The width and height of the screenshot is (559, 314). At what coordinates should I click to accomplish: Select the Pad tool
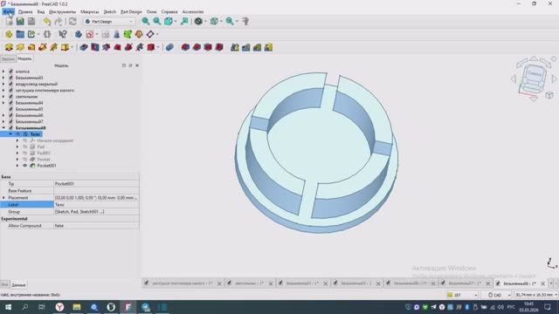coord(9,47)
